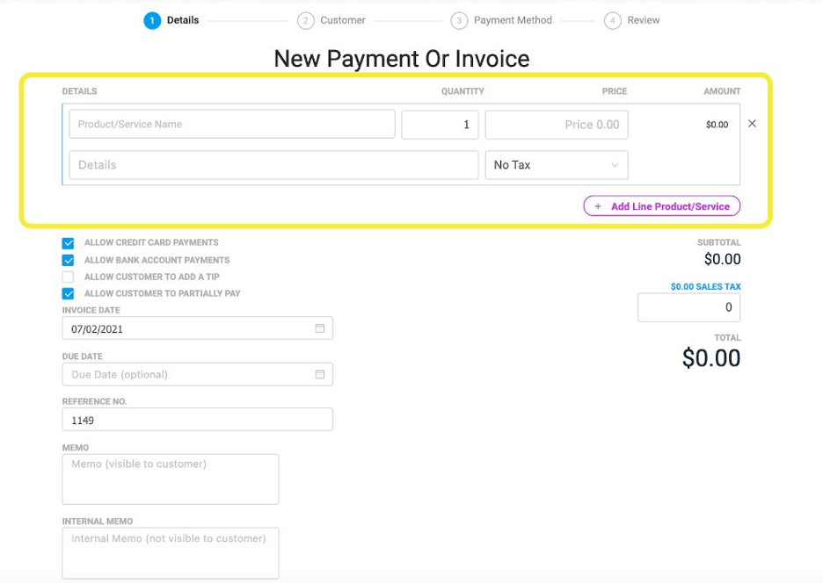Click the step 4 Review circle icon
This screenshot has width=823, height=583.
[613, 20]
